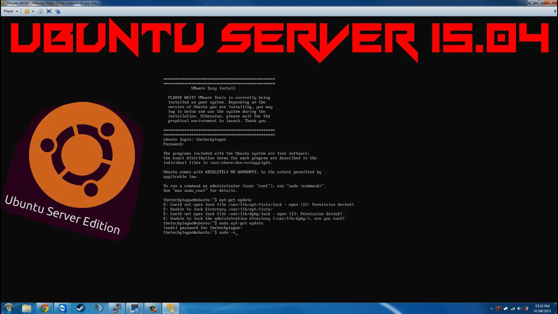Click the yellow suspend/pause VM icon
This screenshot has height=314, width=558.
pyautogui.click(x=27, y=11)
